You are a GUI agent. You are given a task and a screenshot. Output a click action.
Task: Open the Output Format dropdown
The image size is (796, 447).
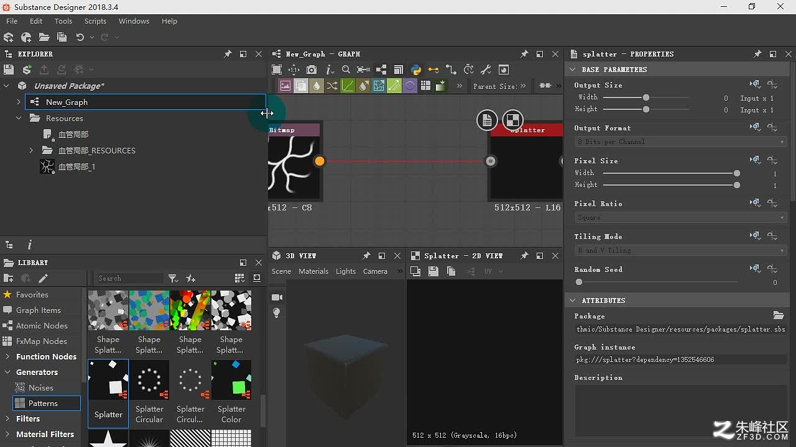[681, 142]
